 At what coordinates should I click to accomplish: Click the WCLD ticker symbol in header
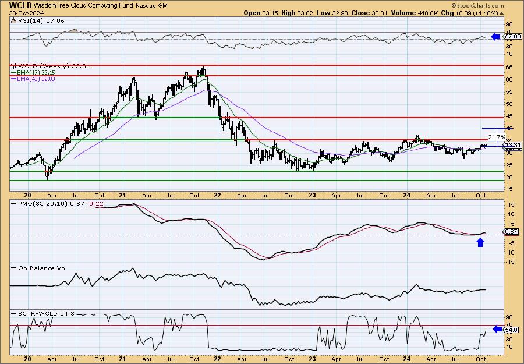pyautogui.click(x=21, y=5)
